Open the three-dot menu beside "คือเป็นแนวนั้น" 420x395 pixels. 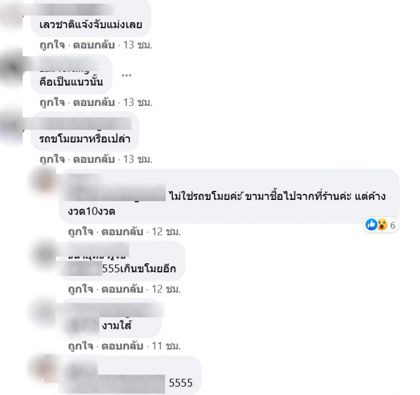[x=127, y=75]
